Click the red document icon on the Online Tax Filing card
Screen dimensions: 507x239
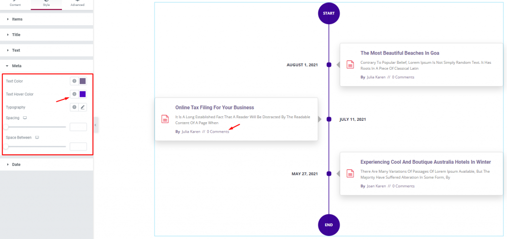pyautogui.click(x=165, y=119)
